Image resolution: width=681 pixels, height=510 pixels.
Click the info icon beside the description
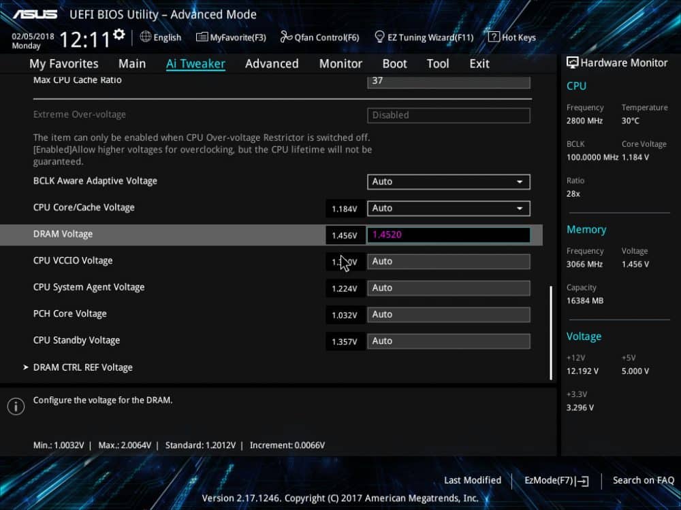(16, 407)
